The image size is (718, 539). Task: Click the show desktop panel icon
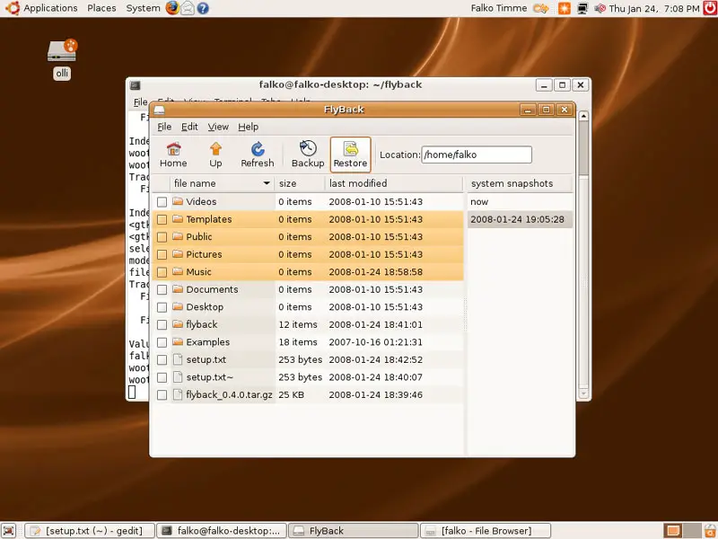pos(9,531)
